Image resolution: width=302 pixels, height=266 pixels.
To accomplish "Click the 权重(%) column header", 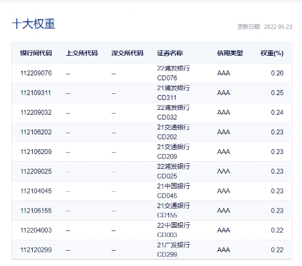I will [272, 53].
